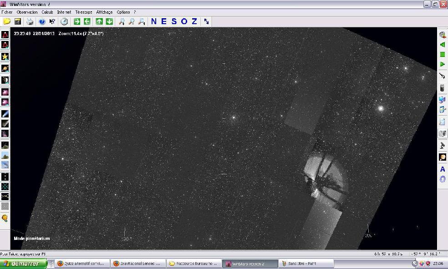Move the view with the right arrow
This screenshot has height=269, width=448.
point(77,21)
